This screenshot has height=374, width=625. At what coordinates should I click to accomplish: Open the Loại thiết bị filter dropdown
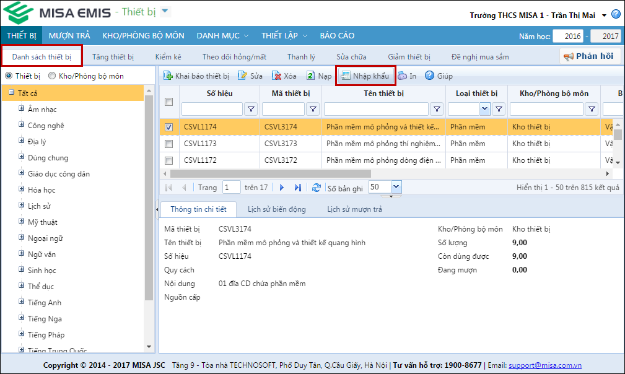484,109
